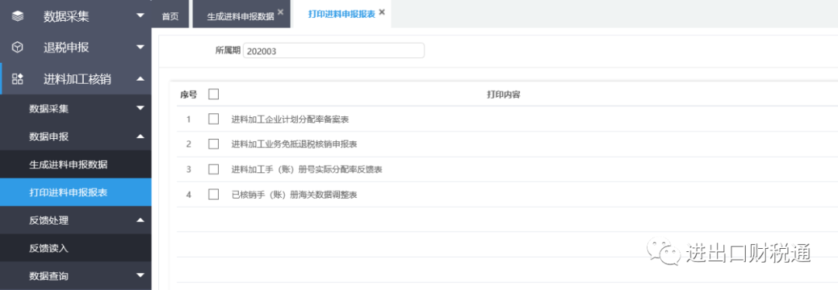This screenshot has height=290, width=838.
Task: Check the 进料加工企业计划分配率备案表 box
Action: click(x=214, y=119)
